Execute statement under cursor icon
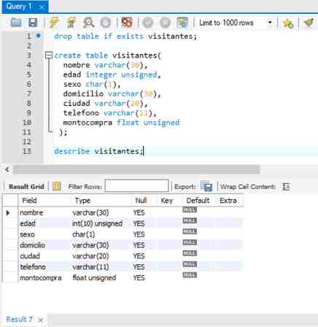The image size is (318, 327). [71, 23]
